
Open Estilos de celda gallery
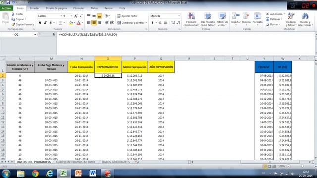click(222, 19)
